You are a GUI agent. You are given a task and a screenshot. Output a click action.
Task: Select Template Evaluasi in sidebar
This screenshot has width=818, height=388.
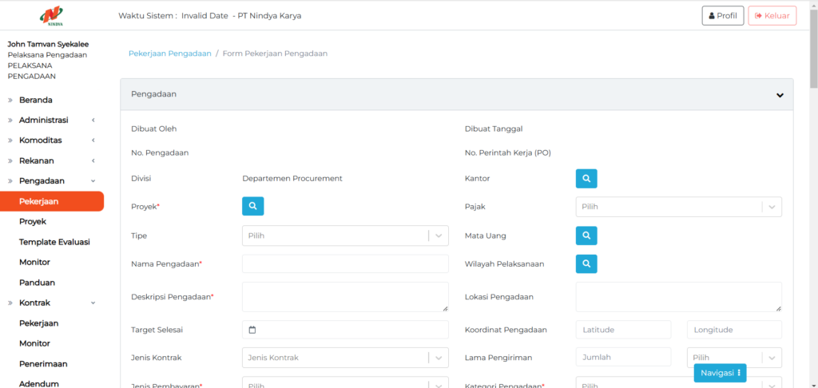54,242
